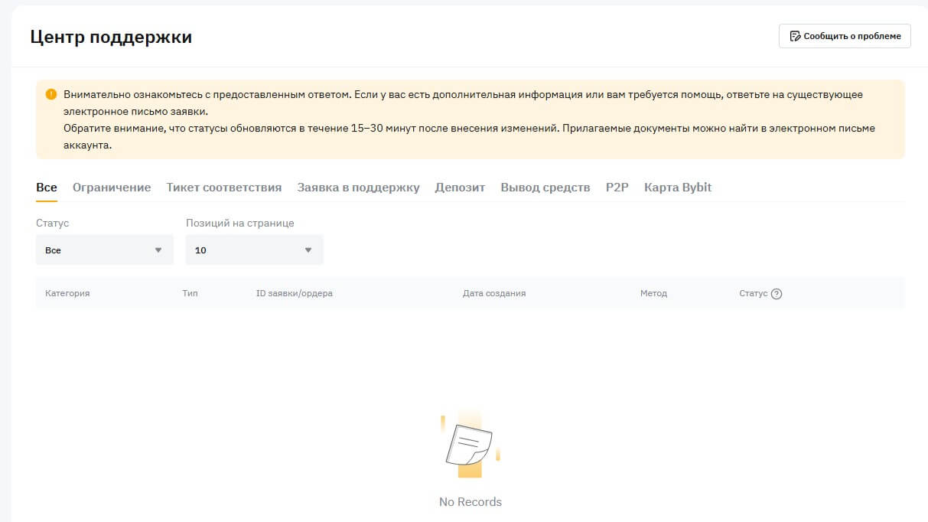Select the P2P tab
Viewport: 928px width, 522px height.
617,188
